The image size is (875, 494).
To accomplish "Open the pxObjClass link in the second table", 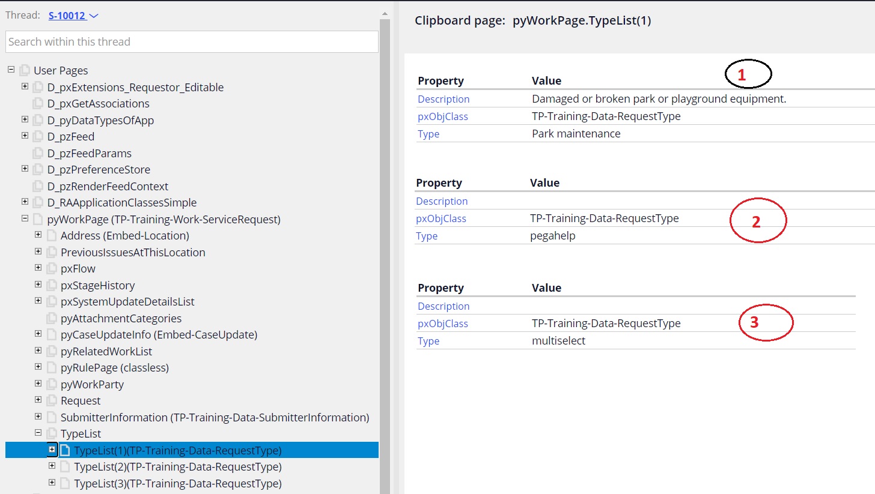I will pyautogui.click(x=442, y=218).
